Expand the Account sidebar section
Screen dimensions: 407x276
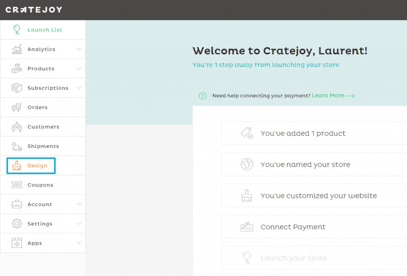click(78, 204)
